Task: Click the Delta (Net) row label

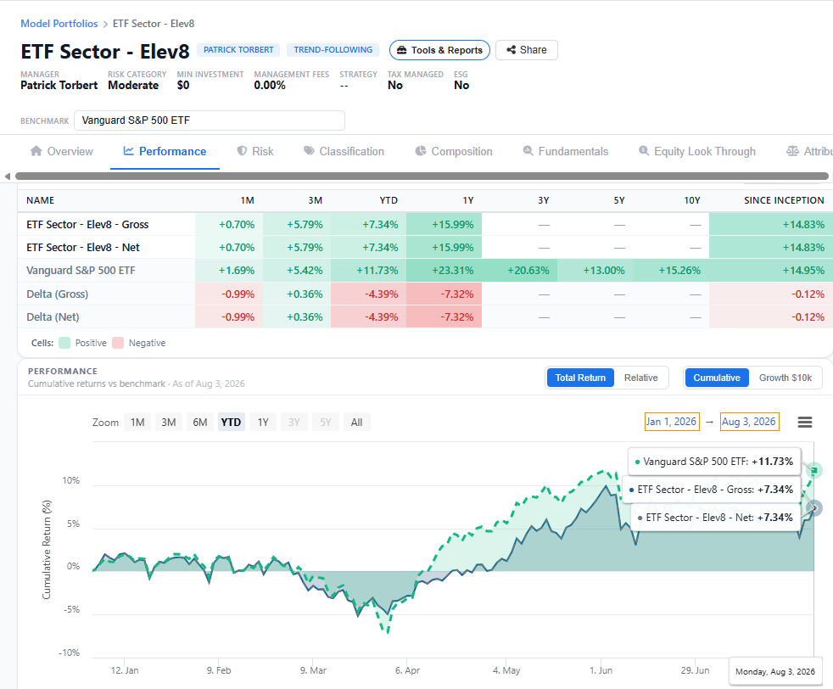Action: (x=53, y=317)
